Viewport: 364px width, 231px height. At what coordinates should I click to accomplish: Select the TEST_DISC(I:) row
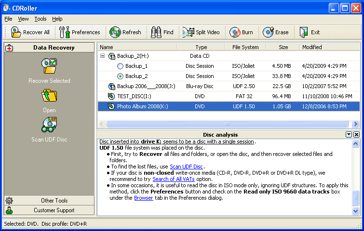[x=135, y=96]
